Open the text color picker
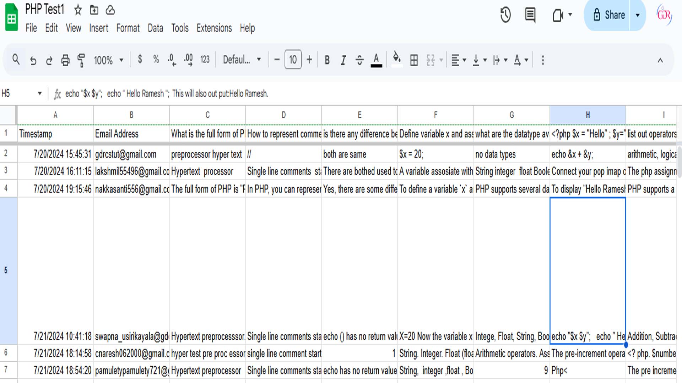Image resolution: width=682 pixels, height=383 pixels. tap(376, 60)
